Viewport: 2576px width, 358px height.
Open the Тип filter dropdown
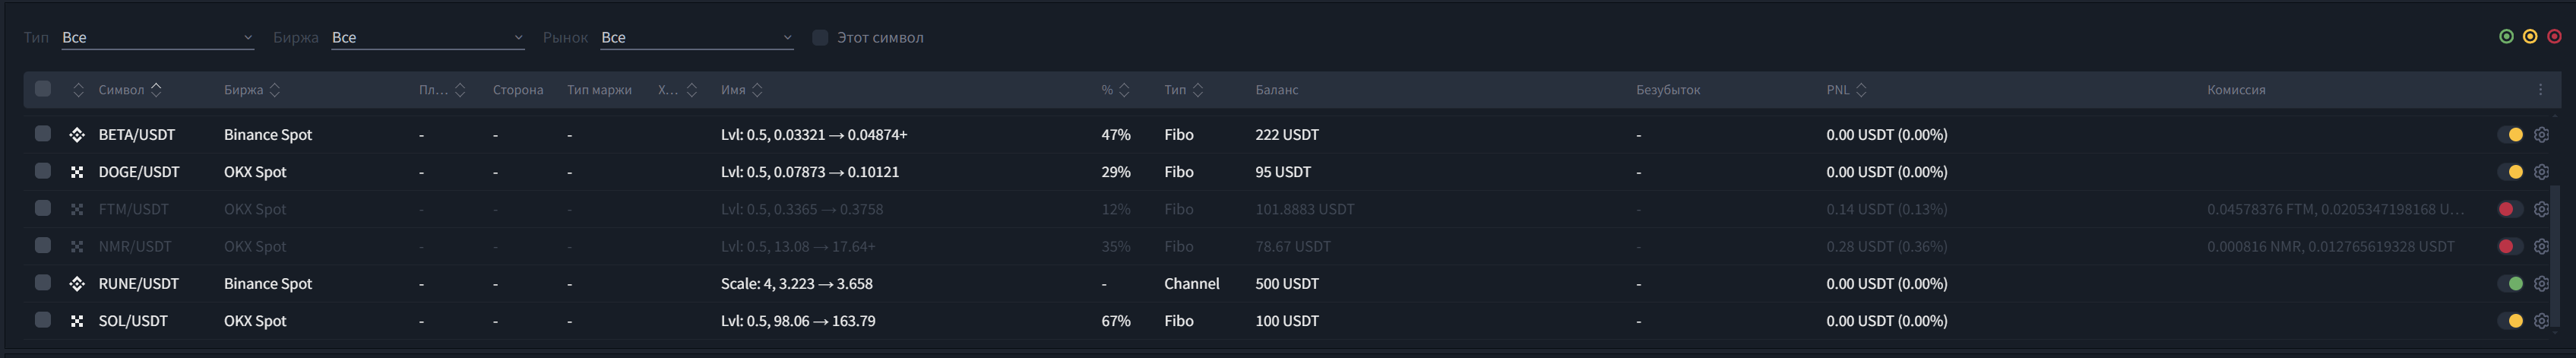(x=157, y=38)
